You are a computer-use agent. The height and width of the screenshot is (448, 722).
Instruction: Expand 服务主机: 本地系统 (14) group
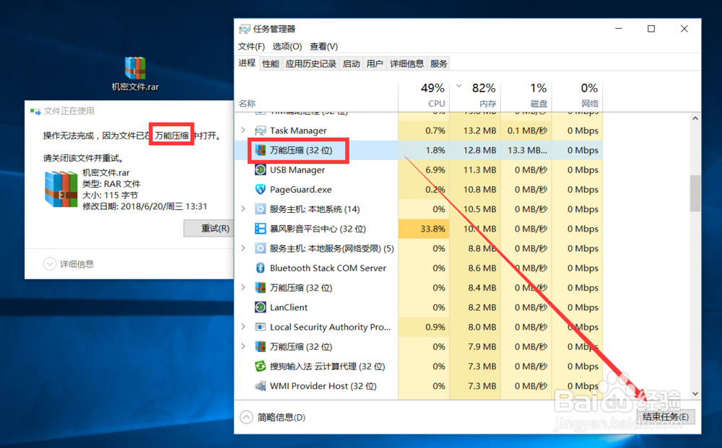[x=243, y=209]
